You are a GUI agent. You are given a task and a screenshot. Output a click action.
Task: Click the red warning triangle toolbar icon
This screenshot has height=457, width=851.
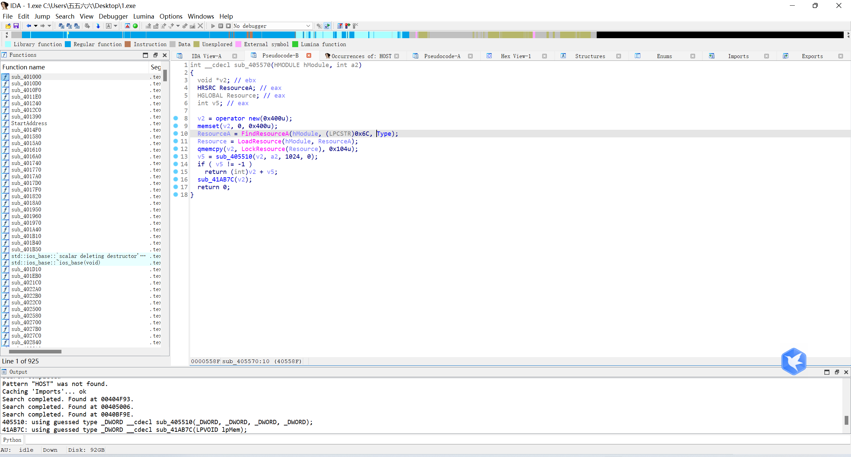(x=127, y=26)
